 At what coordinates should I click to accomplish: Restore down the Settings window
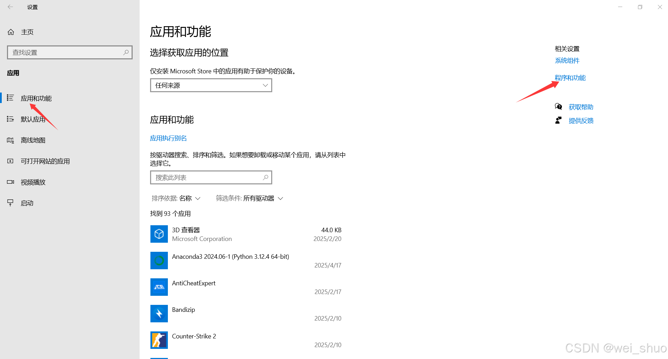[640, 7]
